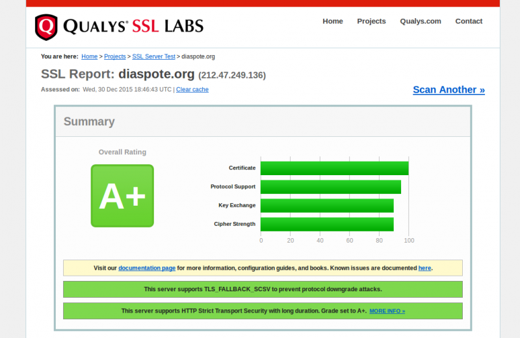This screenshot has width=520, height=338.
Task: Open the Home menu item
Action: pos(333,21)
